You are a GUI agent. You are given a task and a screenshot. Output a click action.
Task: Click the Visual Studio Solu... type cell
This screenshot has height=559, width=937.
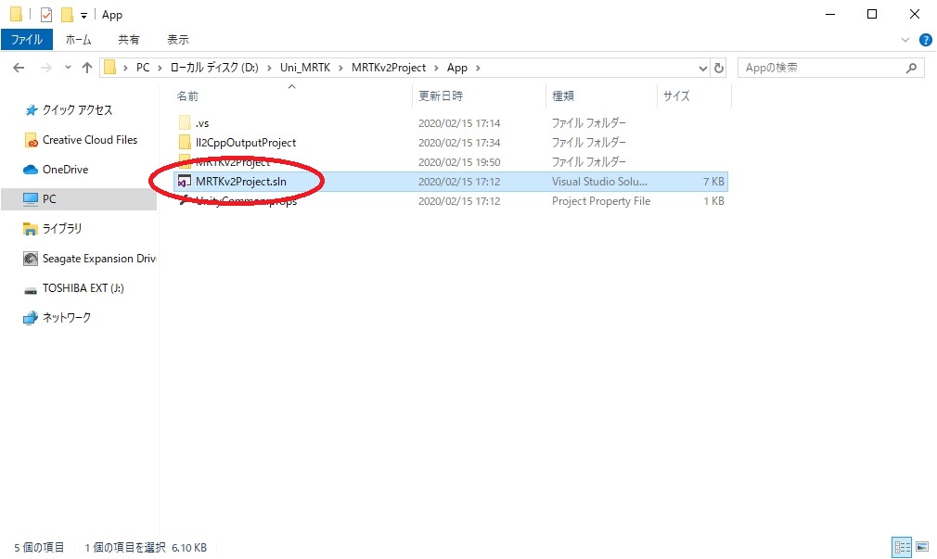[x=598, y=182]
